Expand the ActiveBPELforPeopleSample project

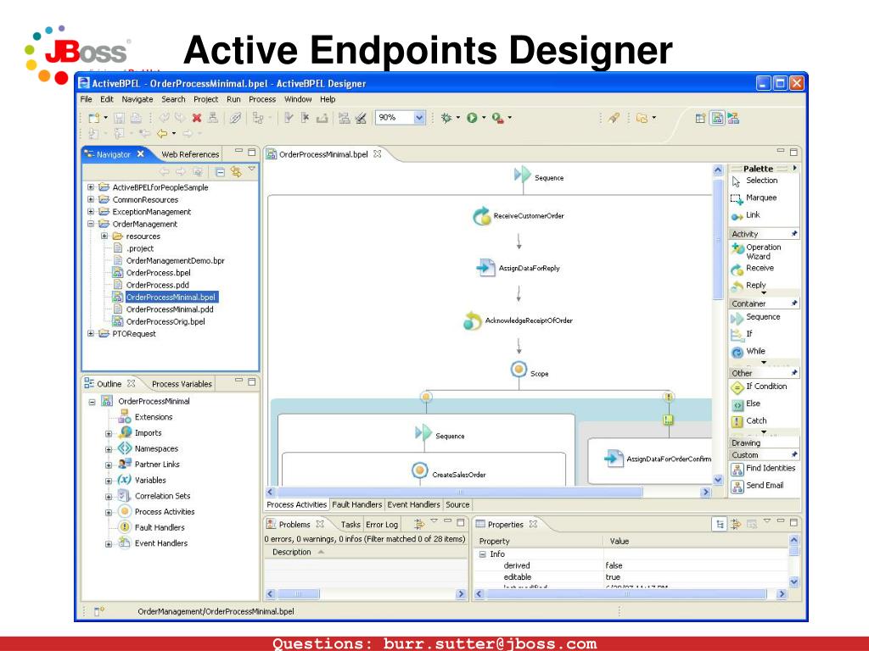point(91,187)
